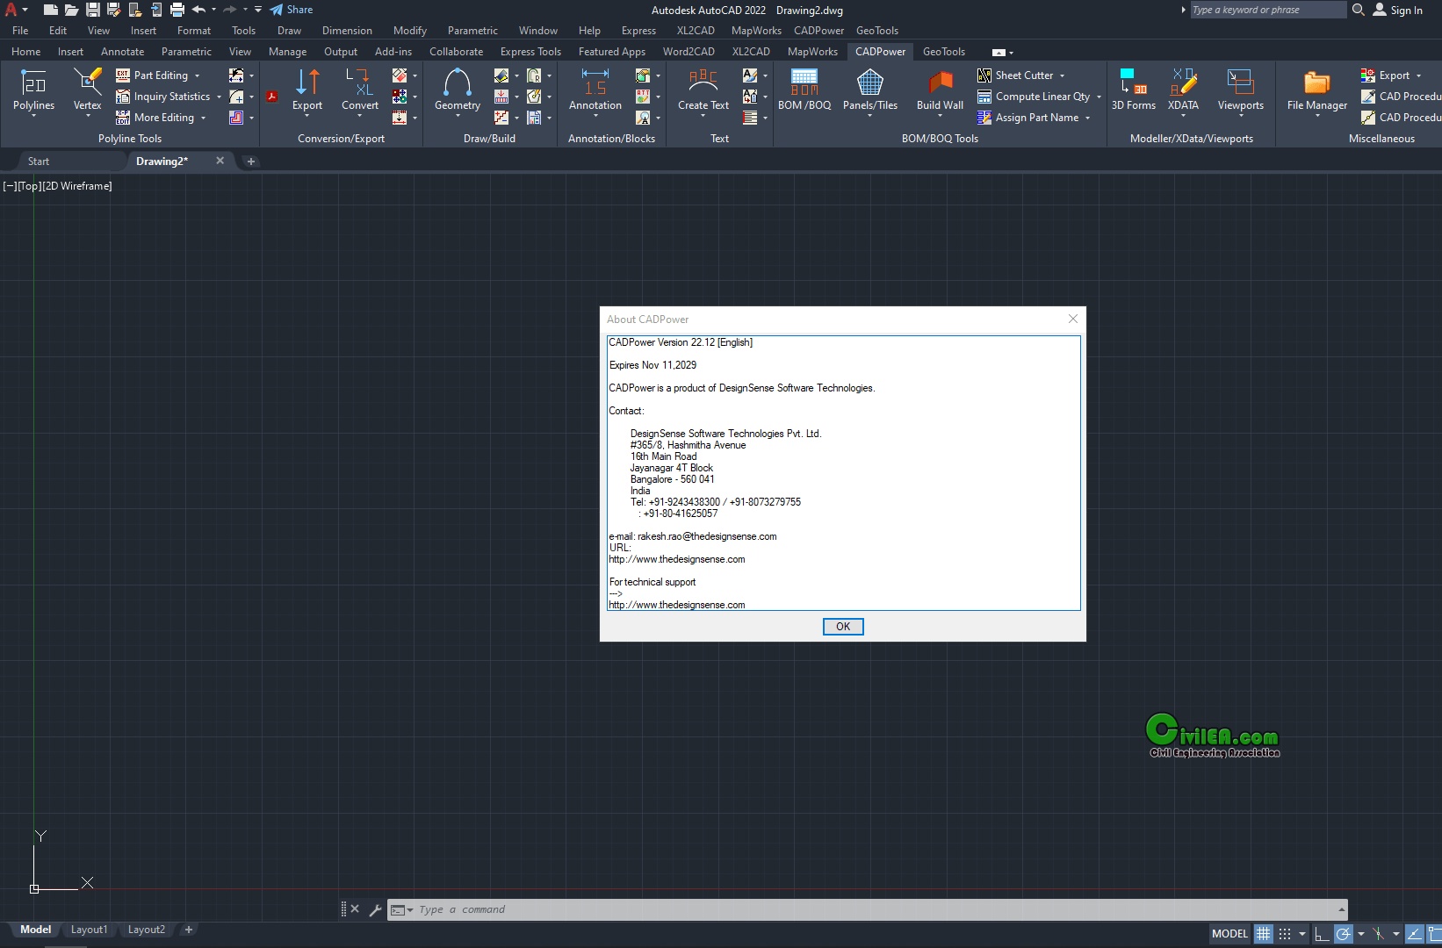Click the Convert XL icon

coord(360,83)
